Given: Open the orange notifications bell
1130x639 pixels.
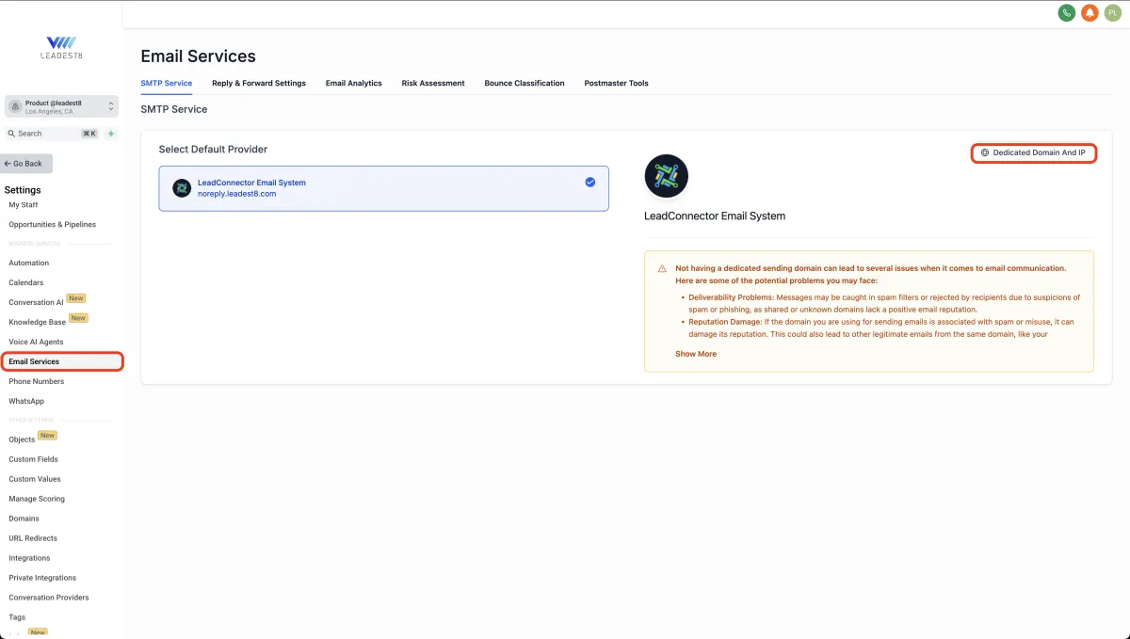Looking at the screenshot, I should click(x=1090, y=13).
